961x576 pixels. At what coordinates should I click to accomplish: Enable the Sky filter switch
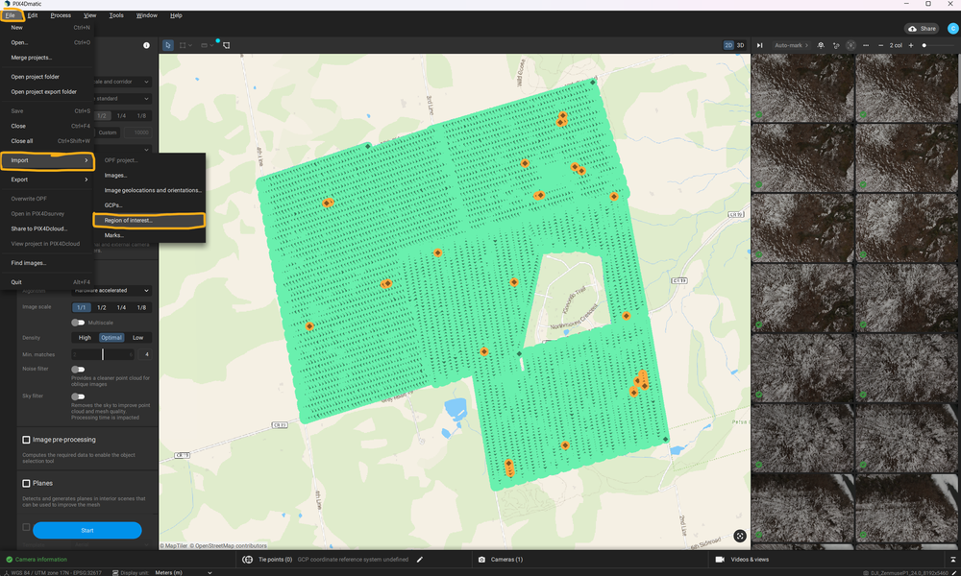tap(78, 396)
